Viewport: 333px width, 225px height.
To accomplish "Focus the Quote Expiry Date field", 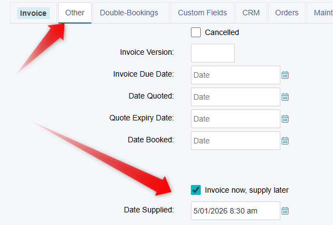I will click(x=235, y=119).
